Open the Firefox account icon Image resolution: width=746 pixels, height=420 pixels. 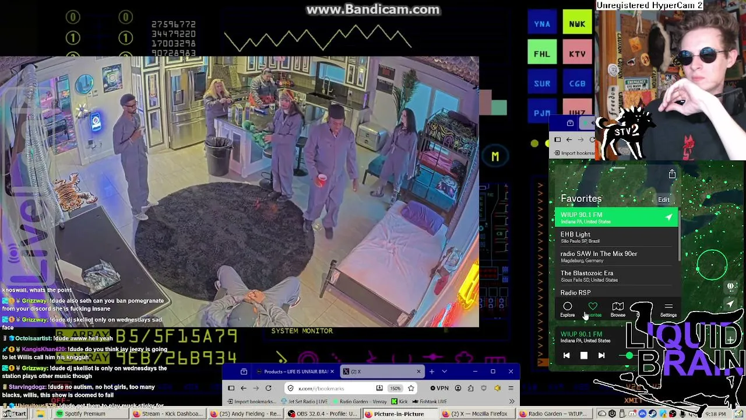click(x=458, y=388)
